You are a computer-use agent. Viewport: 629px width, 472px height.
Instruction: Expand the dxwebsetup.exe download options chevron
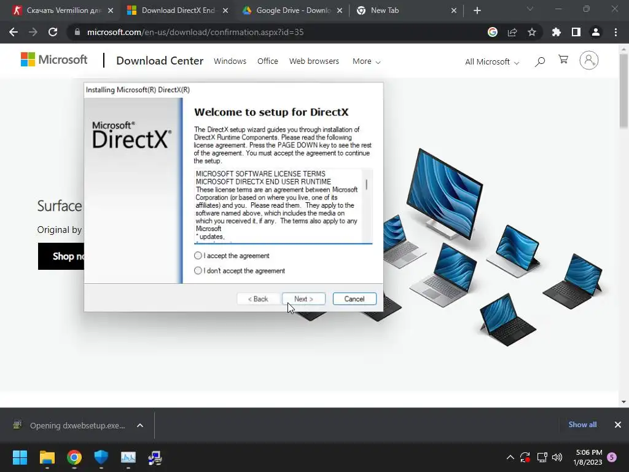pos(140,425)
